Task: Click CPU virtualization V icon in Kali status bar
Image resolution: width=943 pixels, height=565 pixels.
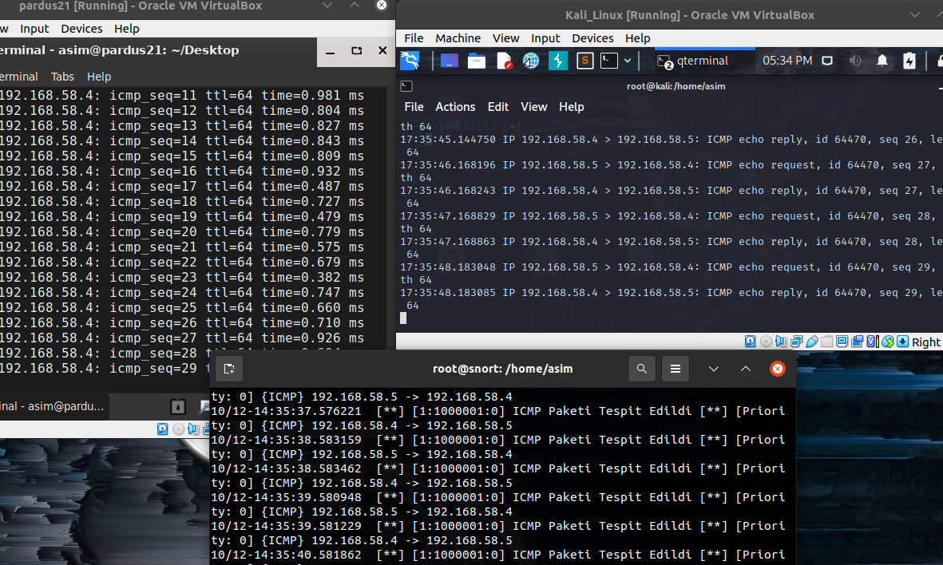Action: click(872, 342)
